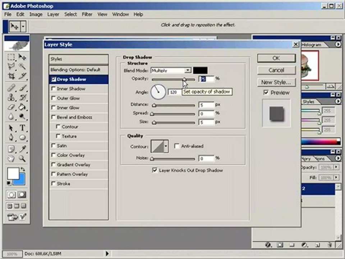This screenshot has width=345, height=259.
Task: Select Blending Options: Default
Action: pyautogui.click(x=79, y=70)
